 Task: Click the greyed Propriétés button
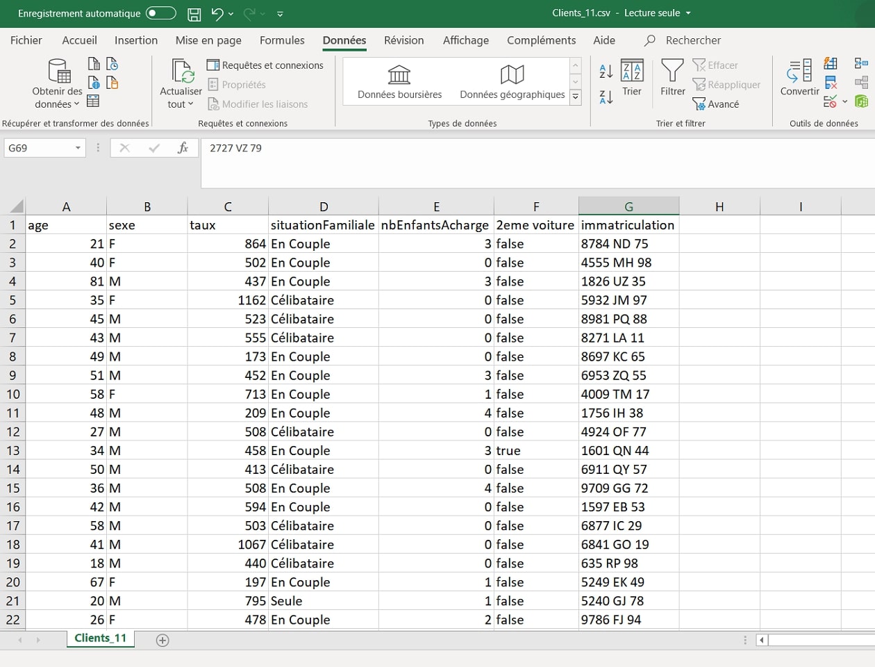click(237, 85)
